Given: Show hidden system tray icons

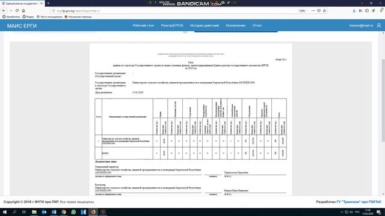Looking at the screenshot, I should coord(342,212).
